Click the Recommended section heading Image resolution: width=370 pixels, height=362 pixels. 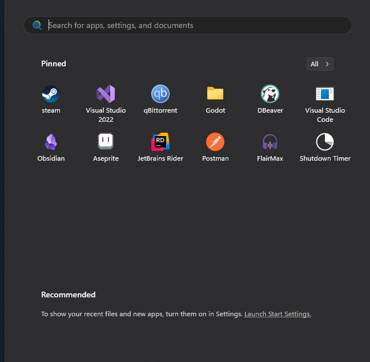point(68,295)
